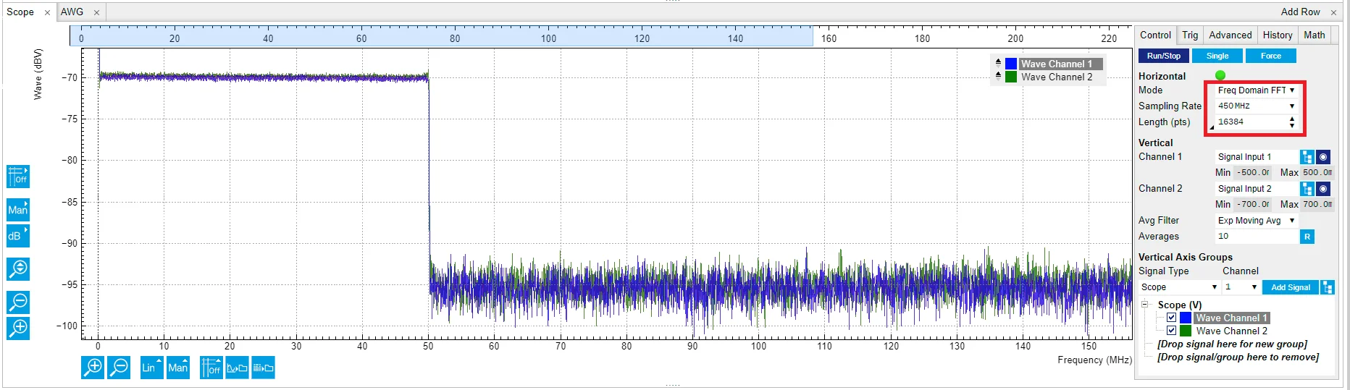The image size is (1350, 390).
Task: Open signal tree beside Add Signal
Action: coord(1328,287)
